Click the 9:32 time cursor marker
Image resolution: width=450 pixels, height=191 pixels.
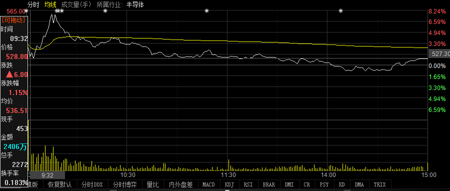click(x=47, y=175)
